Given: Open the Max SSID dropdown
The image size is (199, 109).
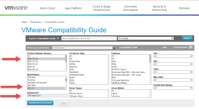Looking at the screenshot, I should pos(173,80).
